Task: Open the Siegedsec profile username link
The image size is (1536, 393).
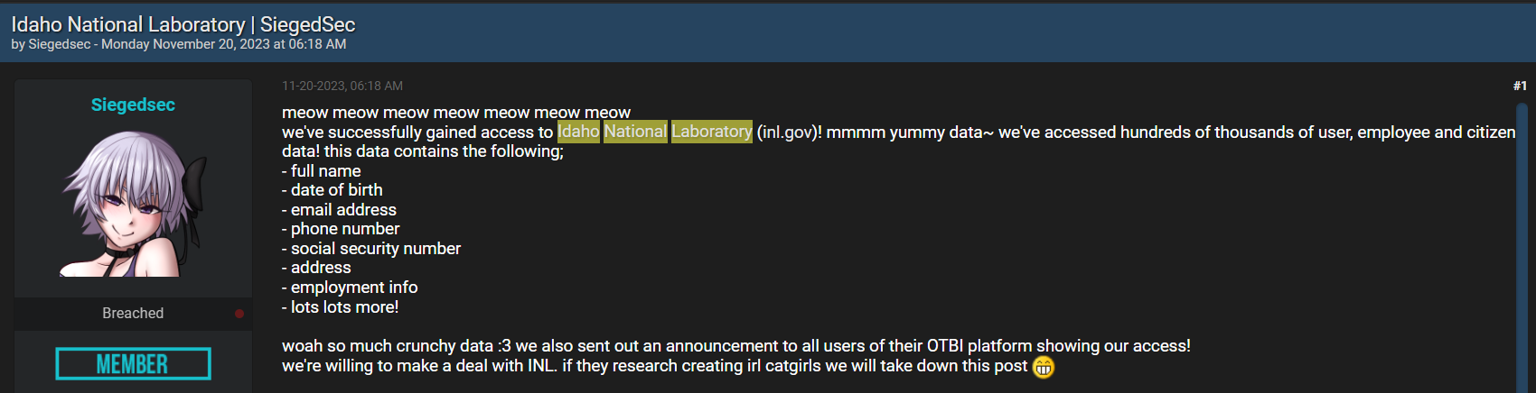Action: coord(133,105)
